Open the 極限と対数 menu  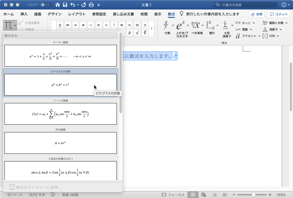(x=275, y=23)
